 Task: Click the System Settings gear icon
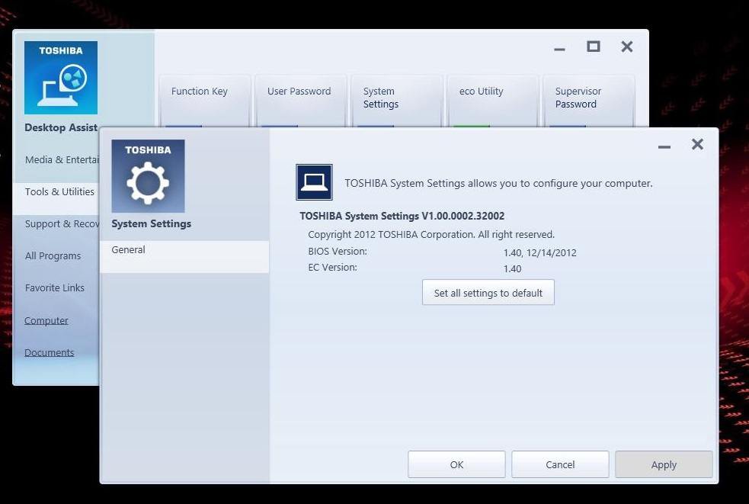[x=148, y=176]
